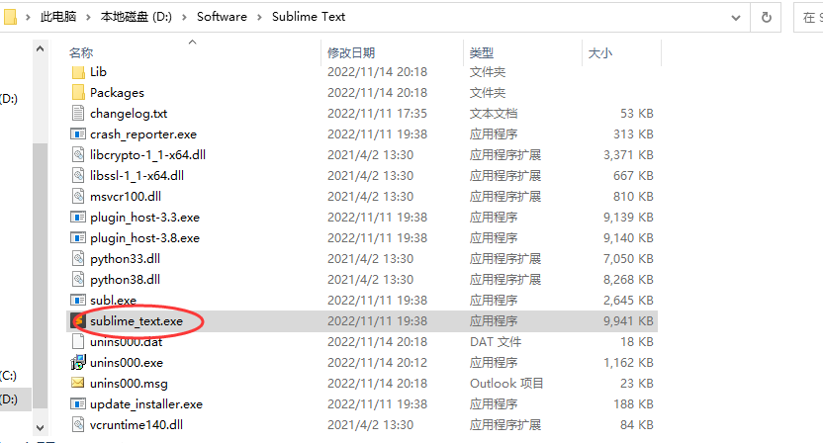Select file name changelog.txt
Image resolution: width=823 pixels, height=443 pixels.
129,114
